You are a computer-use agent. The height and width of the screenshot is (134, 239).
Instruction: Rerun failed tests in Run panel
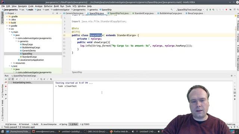click(x=6, y=82)
